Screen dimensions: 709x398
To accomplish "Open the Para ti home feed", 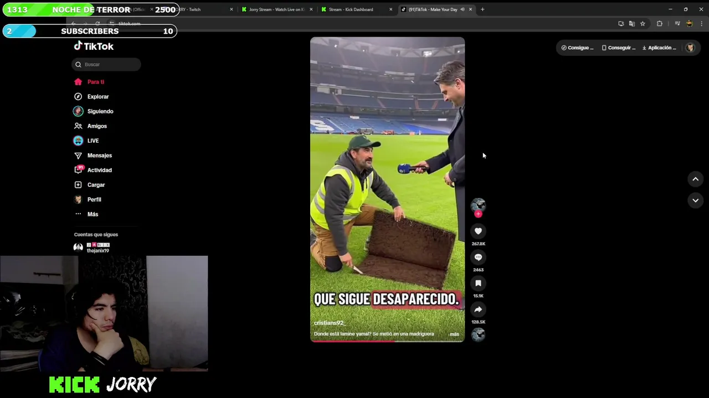I will [89, 82].
